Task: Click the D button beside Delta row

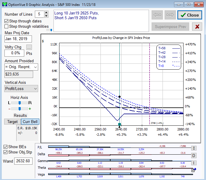Action: pyautogui.click(x=194, y=156)
